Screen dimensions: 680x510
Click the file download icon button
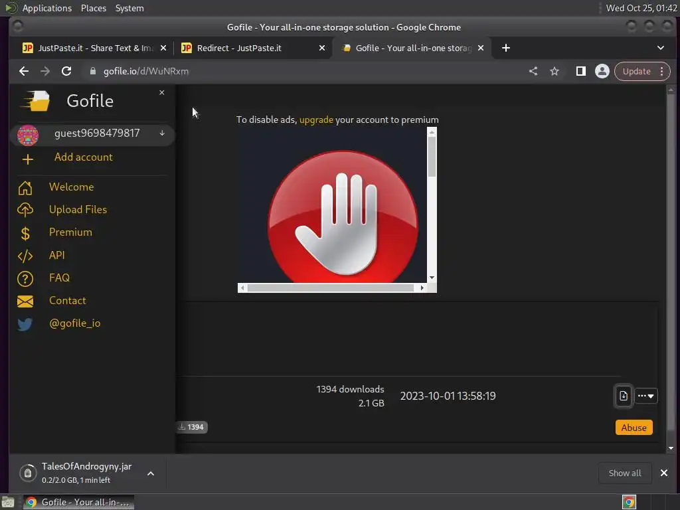(x=623, y=396)
